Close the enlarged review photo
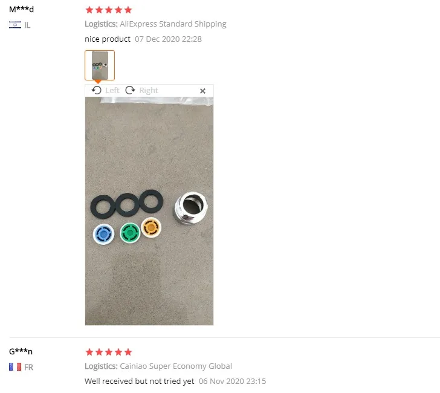 (x=202, y=91)
